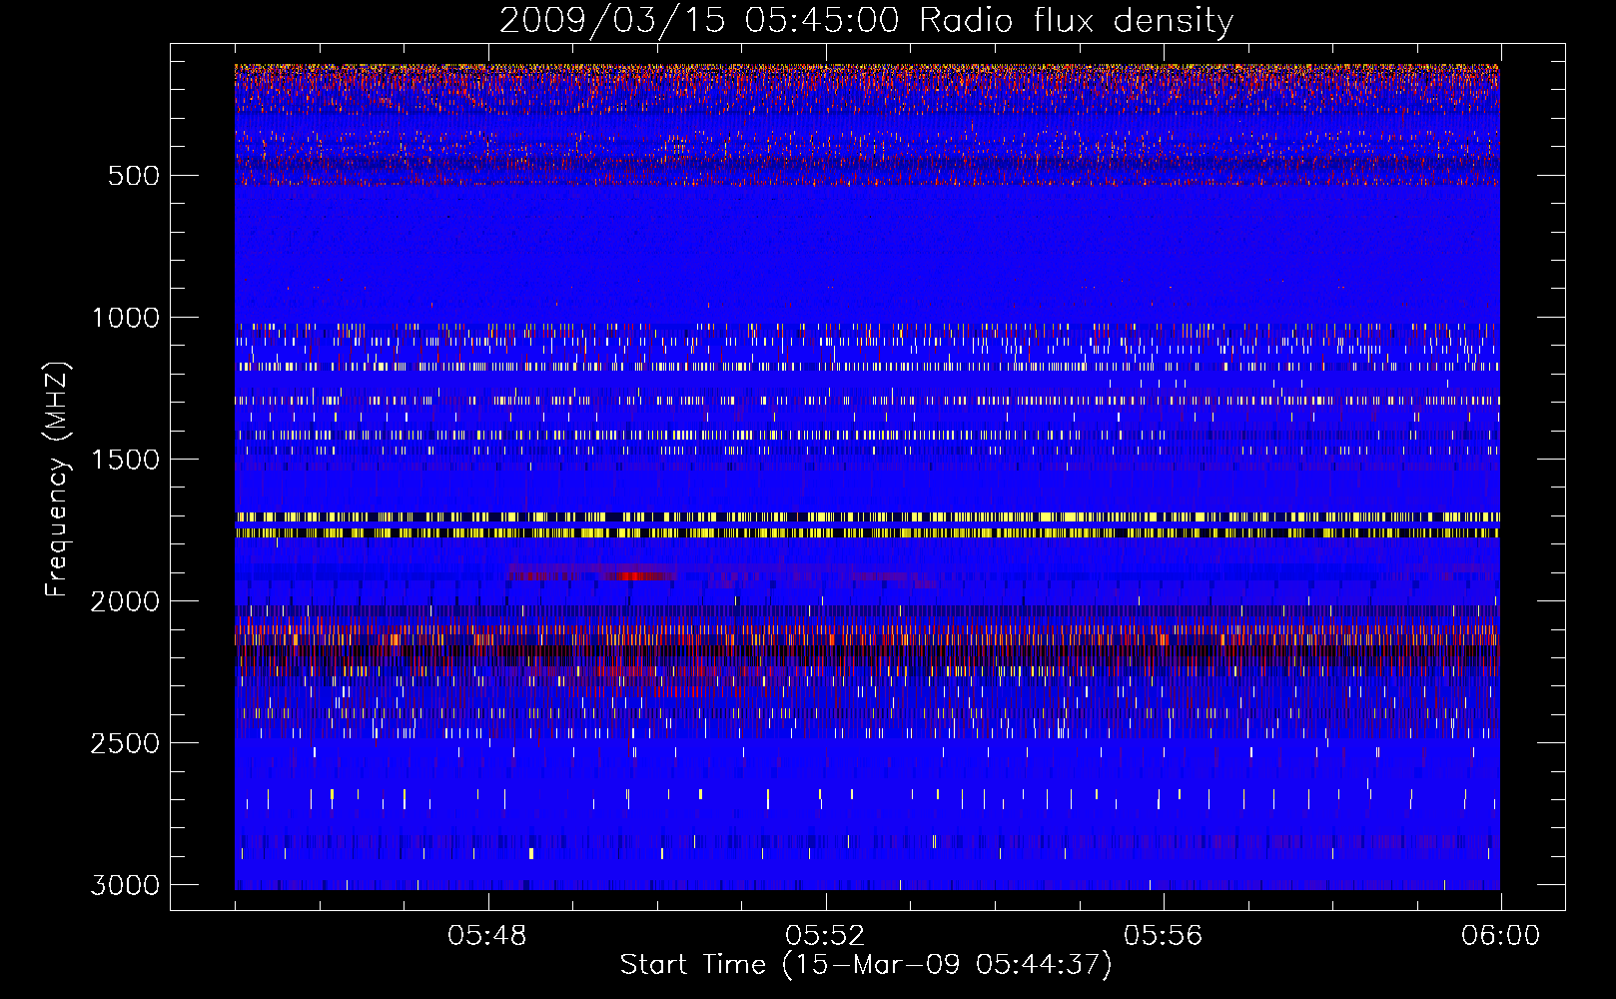Screen dimensions: 1616x999
Task: Click the "Start Time (15-Mar-09 05:44:37)" axis label
Action: tap(866, 965)
